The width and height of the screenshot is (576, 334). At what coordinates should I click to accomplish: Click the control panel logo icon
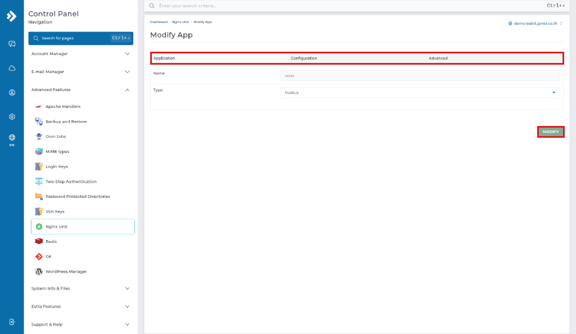(x=12, y=16)
